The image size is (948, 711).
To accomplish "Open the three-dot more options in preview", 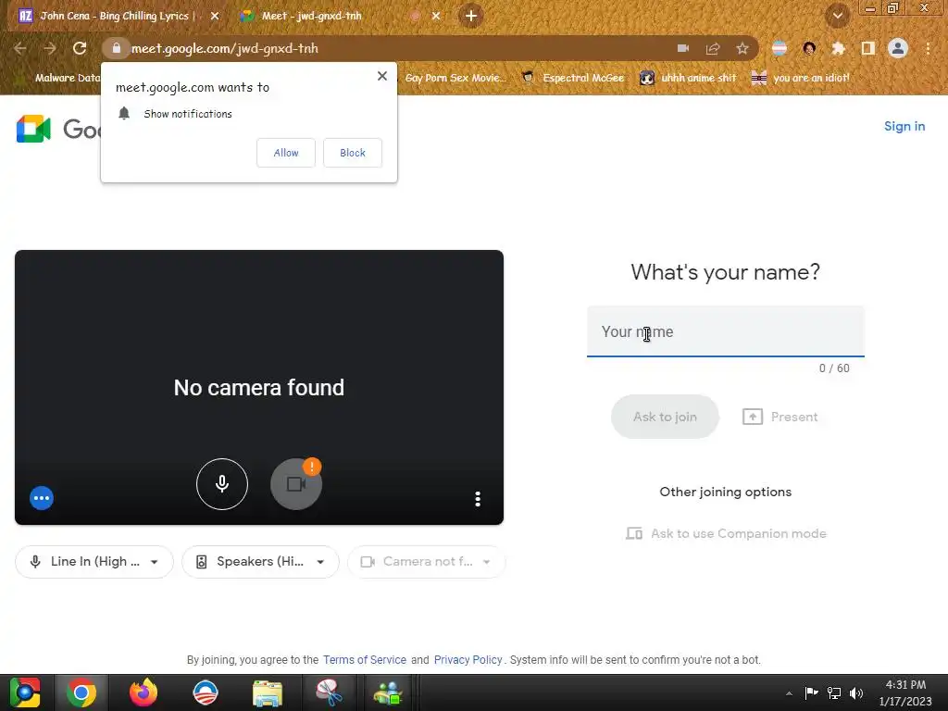I will point(478,499).
